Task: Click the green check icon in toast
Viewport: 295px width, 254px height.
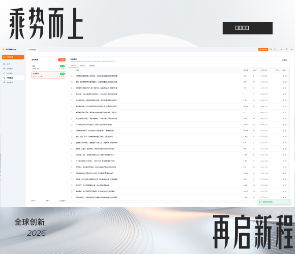Action: pos(260,202)
